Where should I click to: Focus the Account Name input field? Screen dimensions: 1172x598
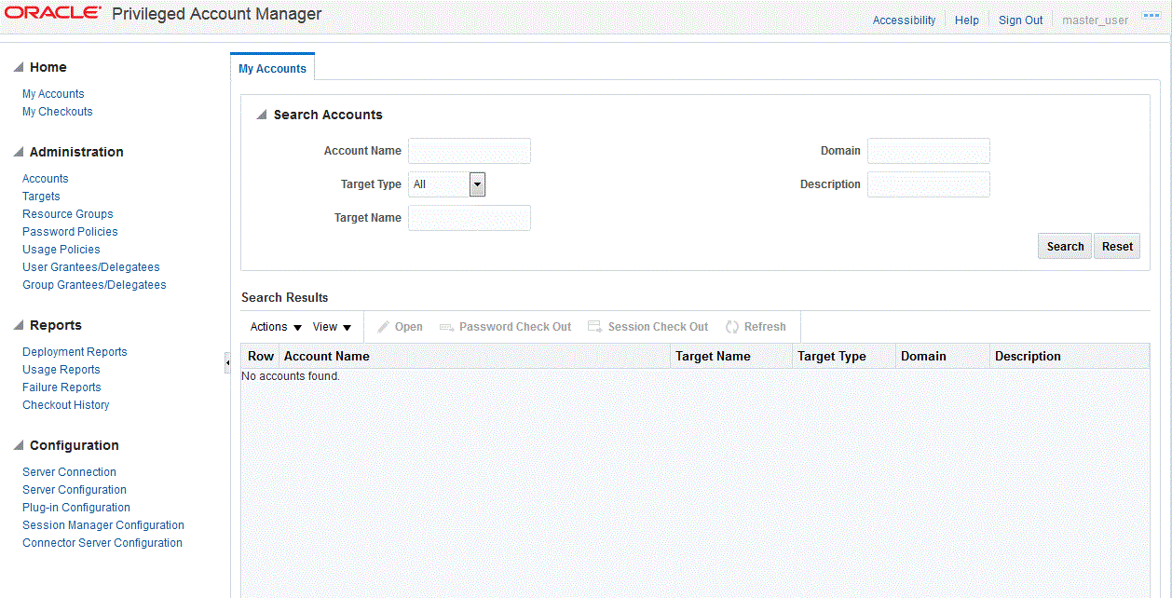470,151
